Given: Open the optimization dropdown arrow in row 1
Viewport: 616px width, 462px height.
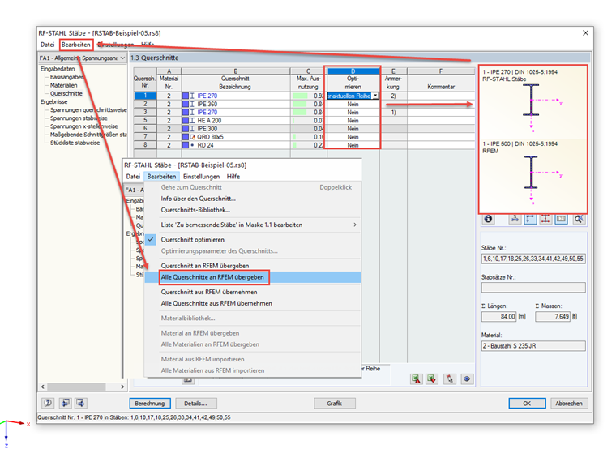Looking at the screenshot, I should pyautogui.click(x=375, y=96).
